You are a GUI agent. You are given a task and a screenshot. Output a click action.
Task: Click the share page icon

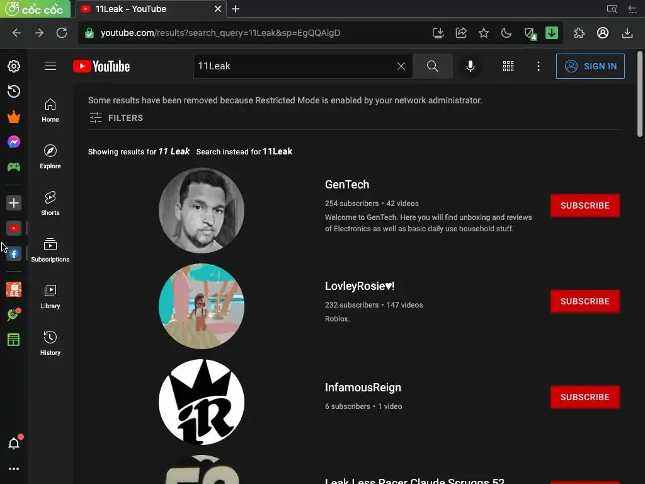click(461, 33)
